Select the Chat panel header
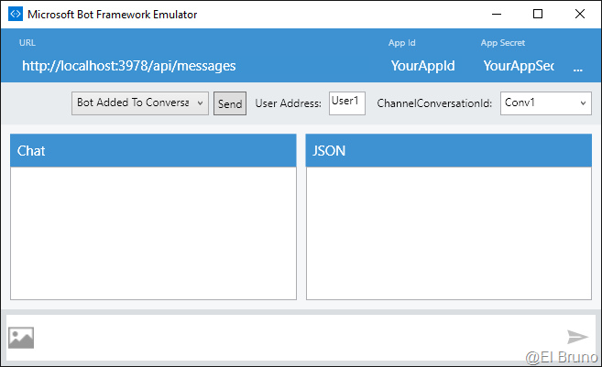Screen dimensions: 602x367 coord(153,151)
